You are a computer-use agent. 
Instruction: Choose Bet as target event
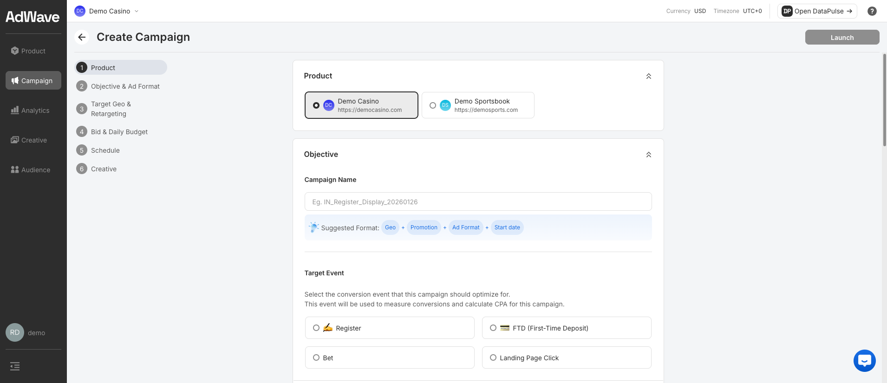pyautogui.click(x=390, y=357)
